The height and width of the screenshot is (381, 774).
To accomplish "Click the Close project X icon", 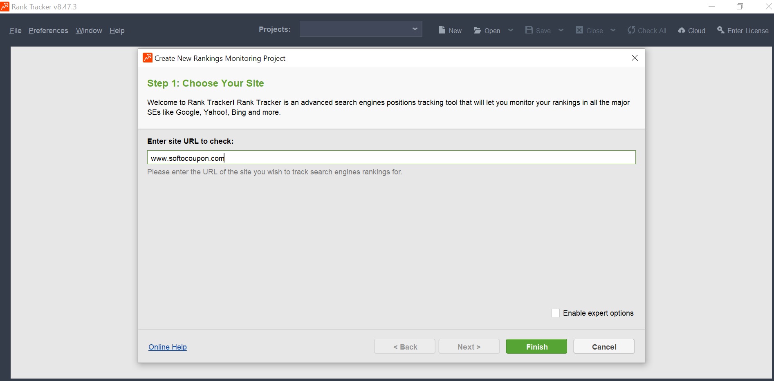I will click(579, 30).
